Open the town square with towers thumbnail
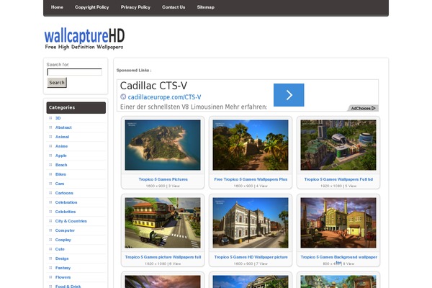 338,222
